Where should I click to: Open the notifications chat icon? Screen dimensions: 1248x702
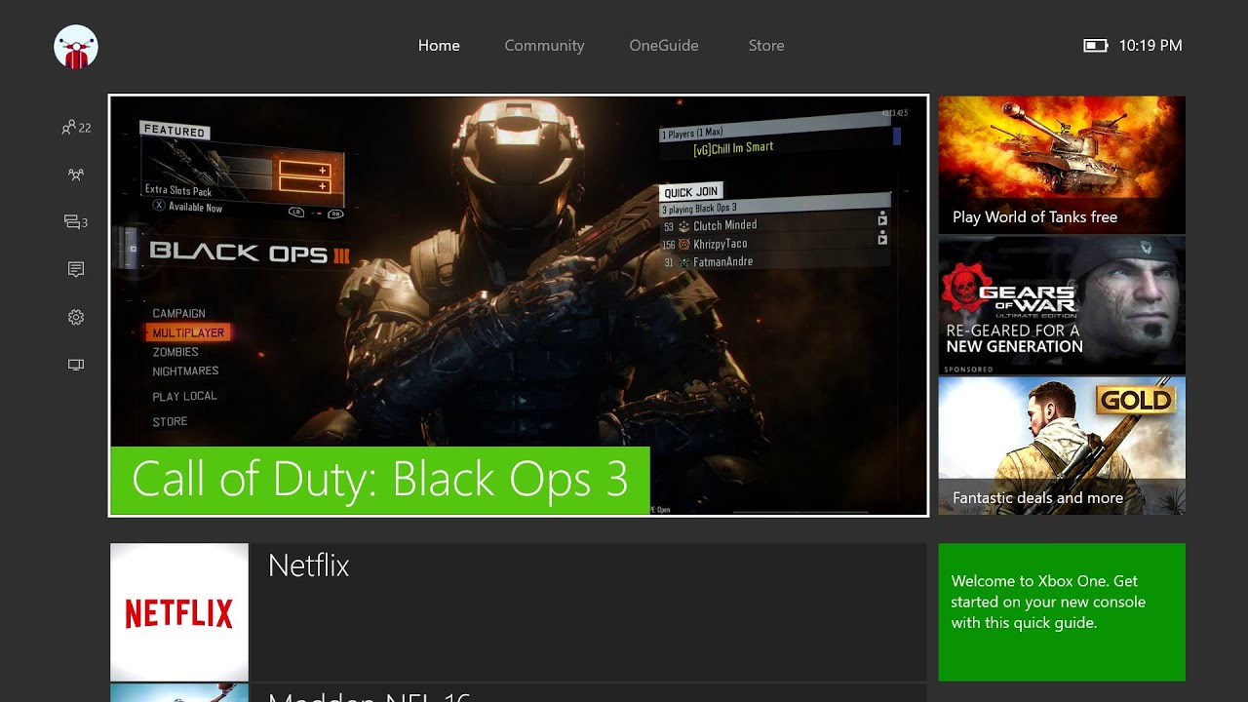coord(76,269)
